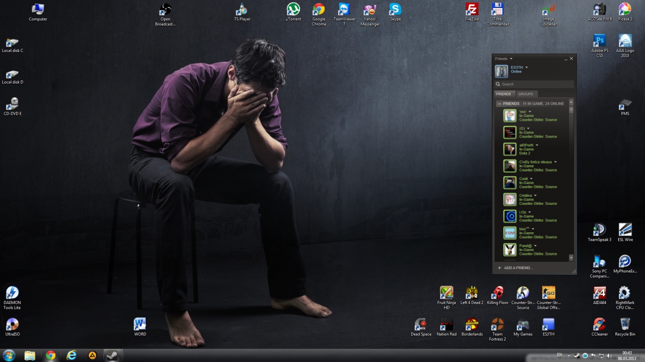Image resolution: width=645 pixels, height=362 pixels.
Task: Open Total Commander shortcut
Action: pyautogui.click(x=497, y=10)
